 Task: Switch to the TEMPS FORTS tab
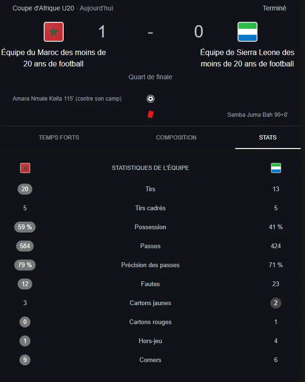[58, 138]
